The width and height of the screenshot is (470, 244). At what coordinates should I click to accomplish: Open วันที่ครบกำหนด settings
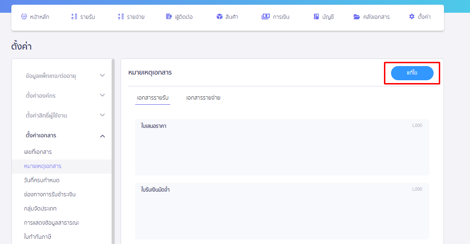pos(42,180)
